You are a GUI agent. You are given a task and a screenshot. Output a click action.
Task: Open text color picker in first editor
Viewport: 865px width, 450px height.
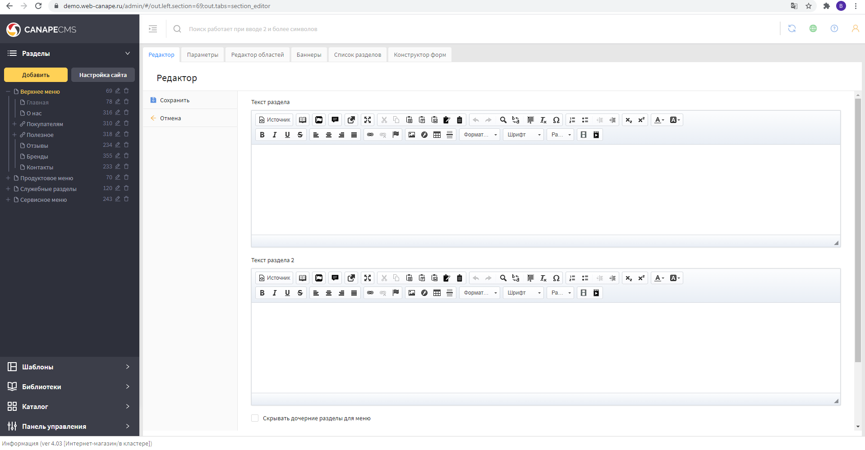[x=659, y=120]
